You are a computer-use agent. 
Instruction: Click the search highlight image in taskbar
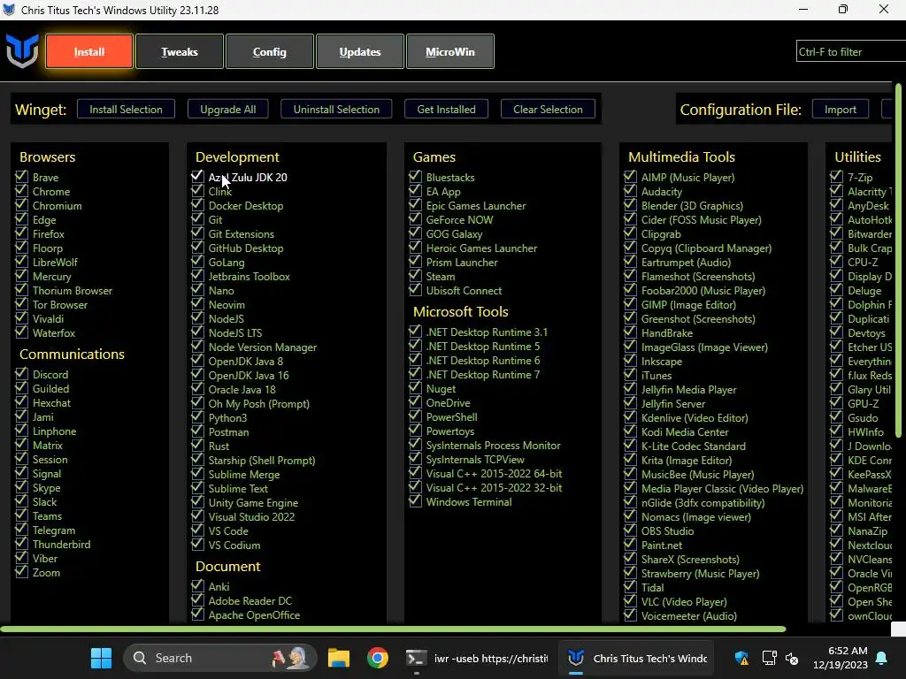pos(290,658)
